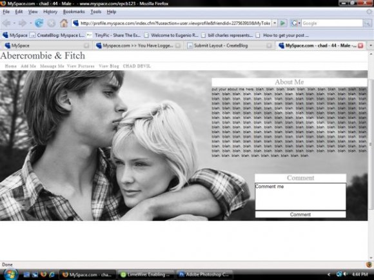Open the File menu

(6, 12)
